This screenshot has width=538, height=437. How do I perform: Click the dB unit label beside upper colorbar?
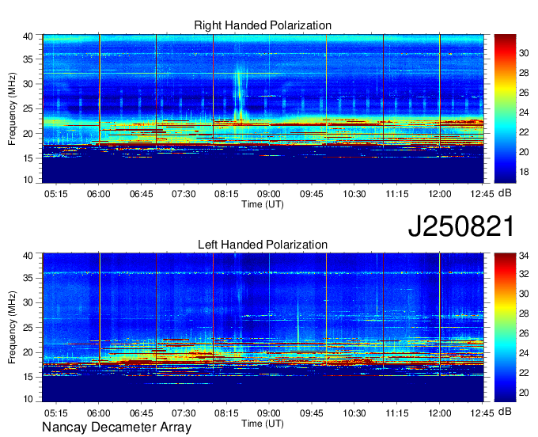[x=505, y=193]
